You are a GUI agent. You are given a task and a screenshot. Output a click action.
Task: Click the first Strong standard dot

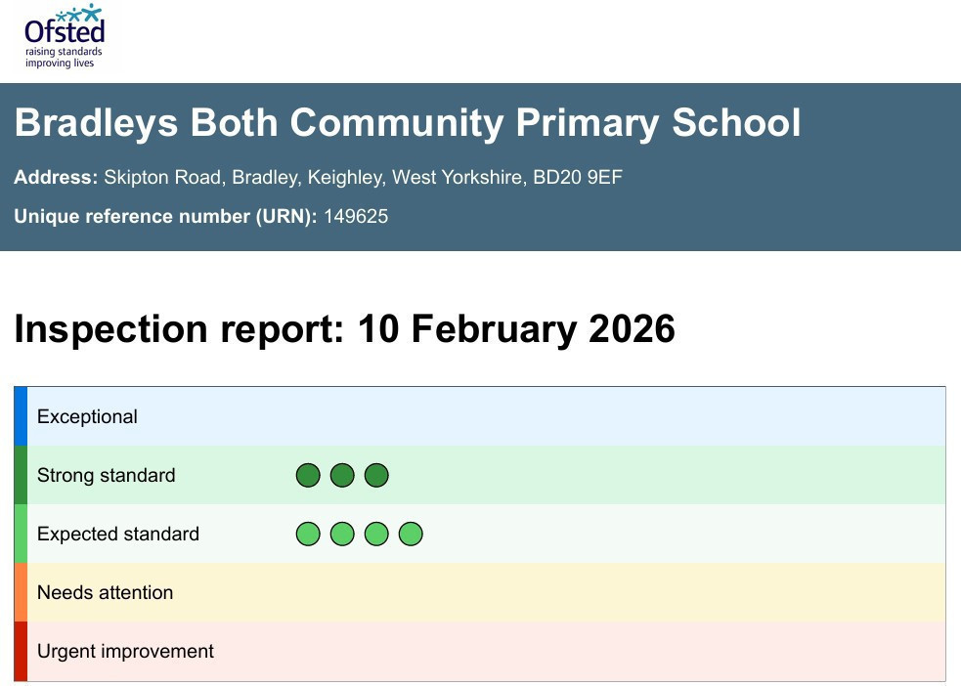(308, 476)
